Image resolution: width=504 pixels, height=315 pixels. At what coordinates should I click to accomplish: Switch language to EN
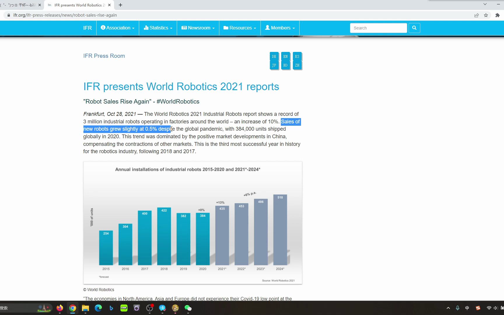[286, 57]
